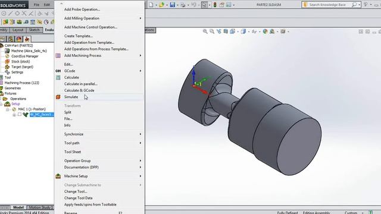
Task: Switch to the Layout tab
Action: pyautogui.click(x=18, y=30)
